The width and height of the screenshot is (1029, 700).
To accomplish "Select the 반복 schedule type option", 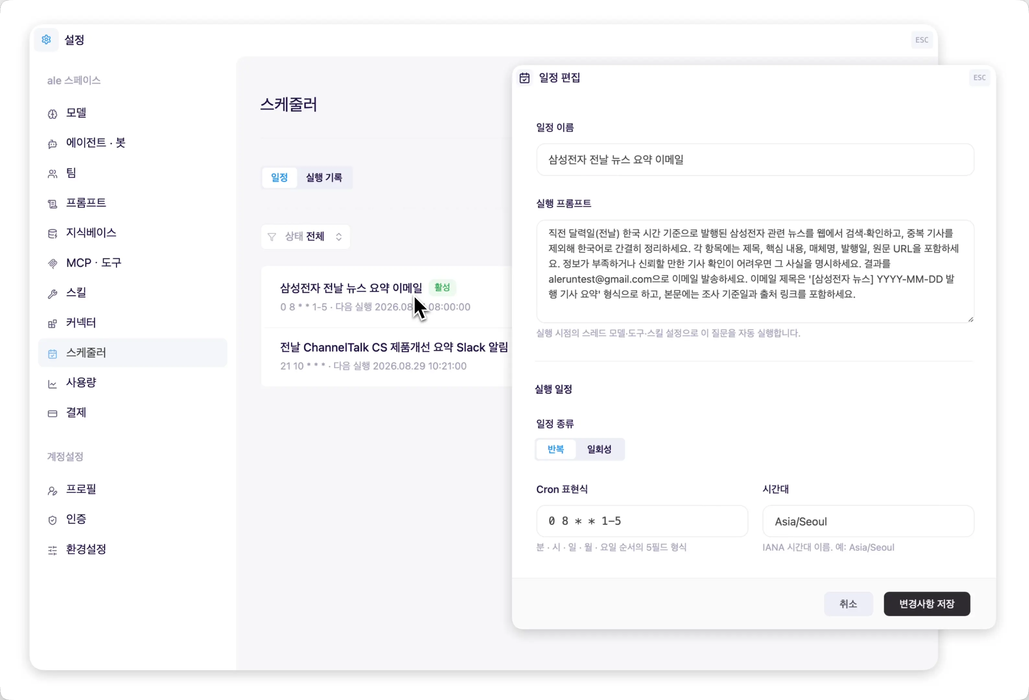I will click(556, 449).
